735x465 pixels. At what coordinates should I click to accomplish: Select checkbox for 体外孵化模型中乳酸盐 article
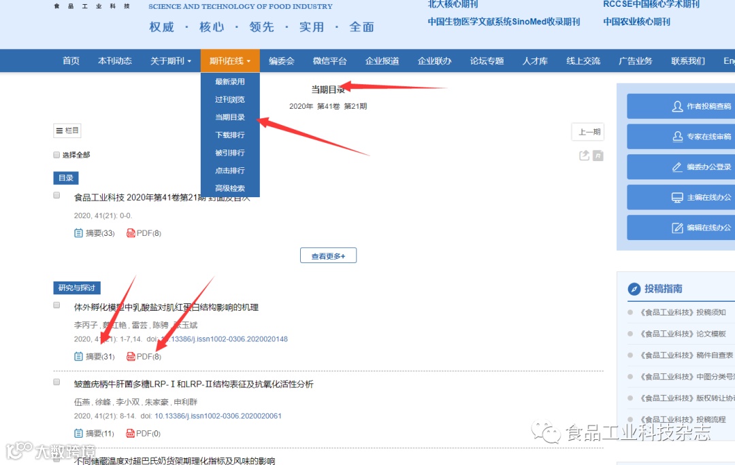tap(56, 305)
